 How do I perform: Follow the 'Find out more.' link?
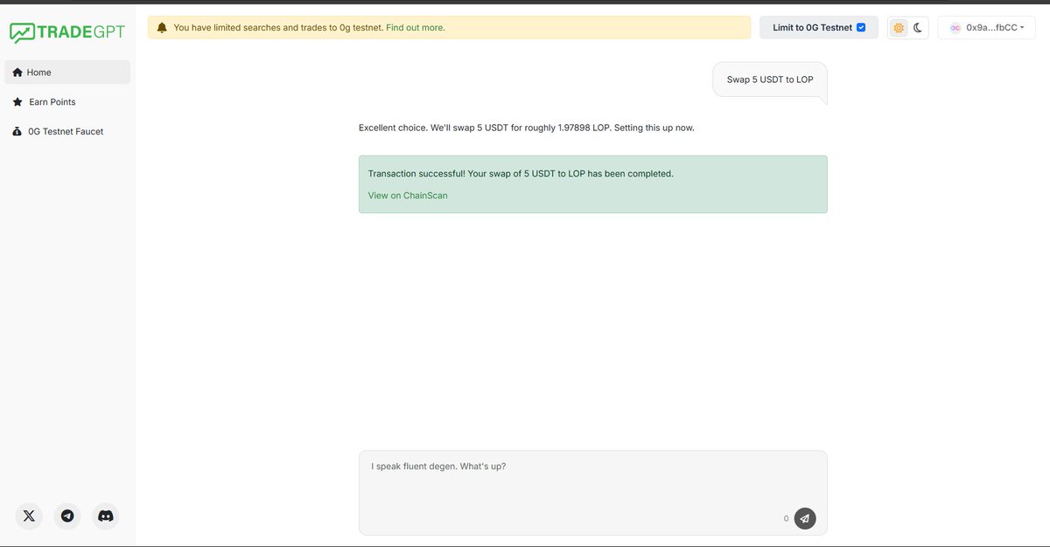point(416,28)
